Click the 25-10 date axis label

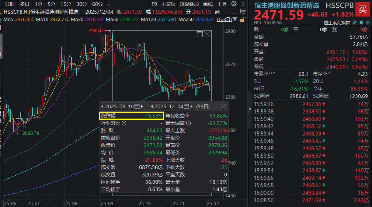145,203
